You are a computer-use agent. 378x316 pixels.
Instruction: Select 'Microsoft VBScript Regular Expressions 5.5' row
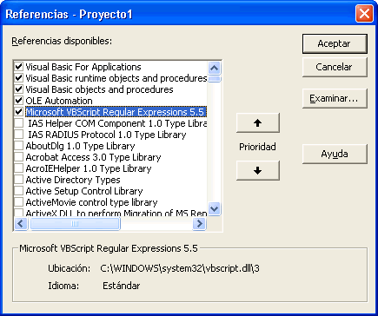[116, 112]
